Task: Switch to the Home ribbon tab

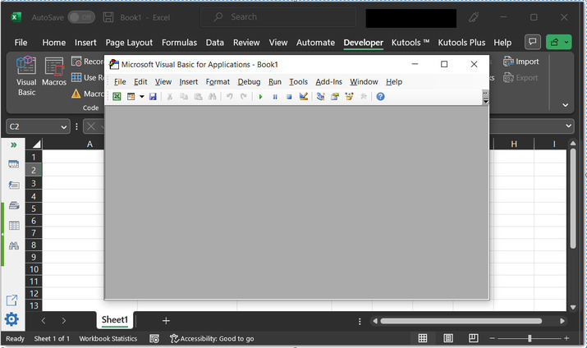Action: click(54, 43)
